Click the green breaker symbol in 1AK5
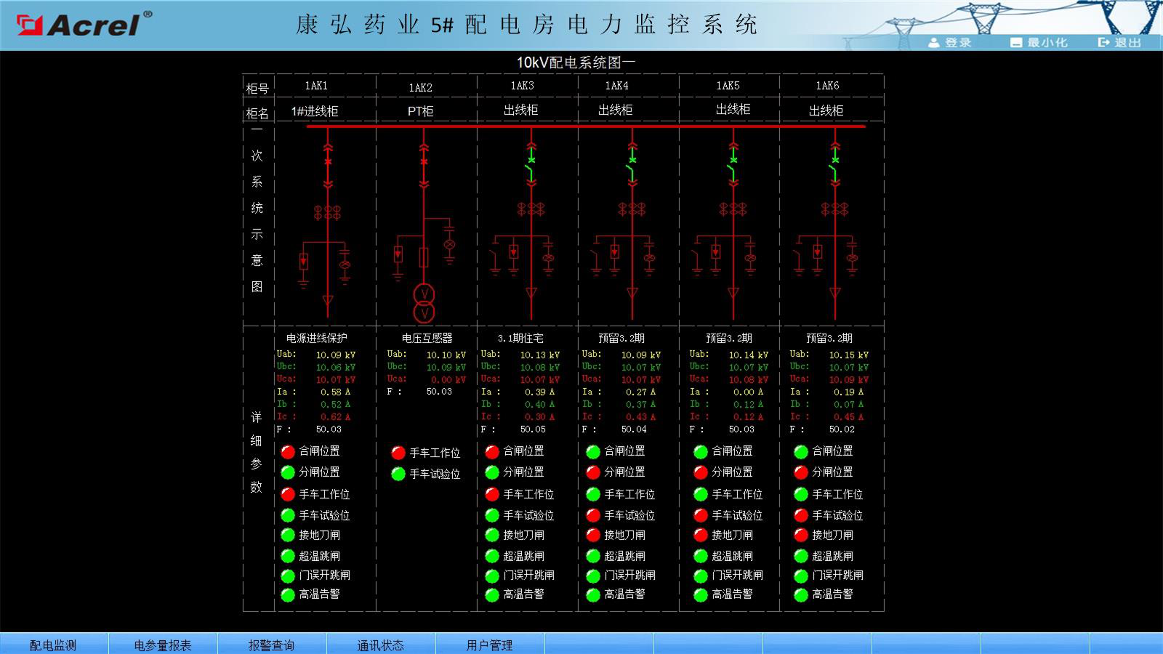The height and width of the screenshot is (654, 1163). 733,166
